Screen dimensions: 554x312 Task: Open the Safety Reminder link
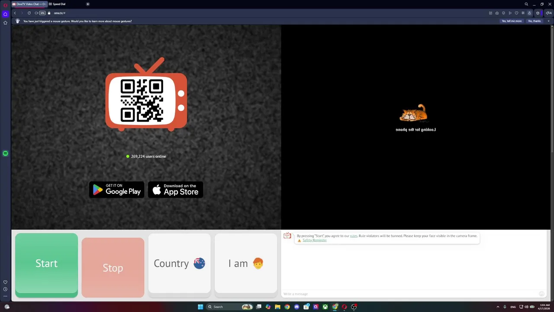tap(315, 240)
